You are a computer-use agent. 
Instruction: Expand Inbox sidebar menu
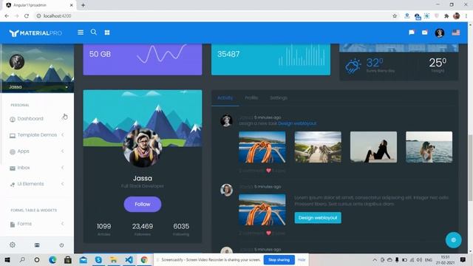tap(37, 168)
